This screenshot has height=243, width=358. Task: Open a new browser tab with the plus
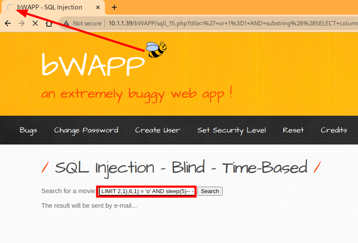114,8
